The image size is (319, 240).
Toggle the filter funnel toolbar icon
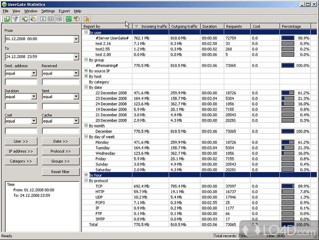point(15,19)
